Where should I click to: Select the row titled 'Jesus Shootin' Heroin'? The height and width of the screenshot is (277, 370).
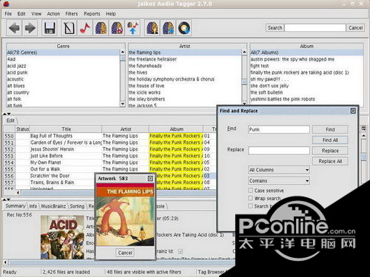52,149
